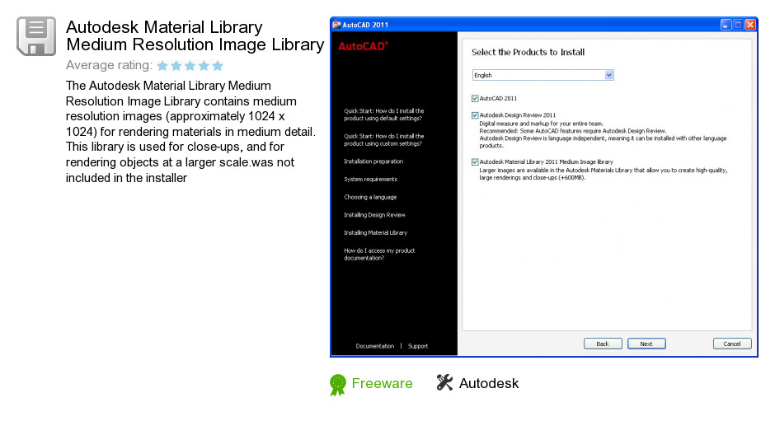The height and width of the screenshot is (421, 775).
Task: Open Installation preparation help topic
Action: click(373, 161)
